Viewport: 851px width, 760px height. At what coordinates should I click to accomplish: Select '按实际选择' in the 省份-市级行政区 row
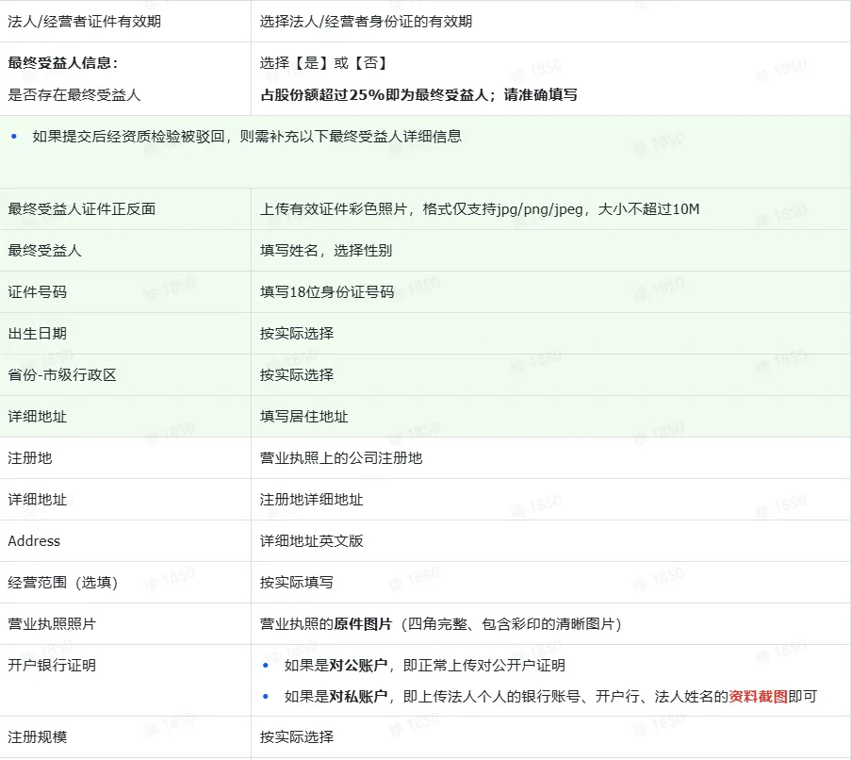(296, 374)
